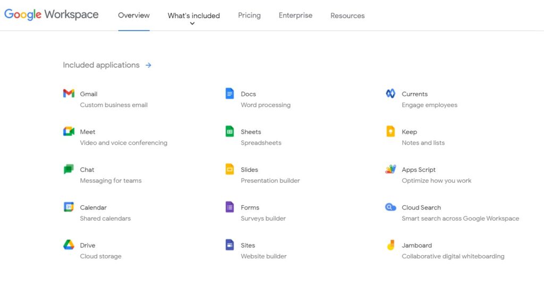The height and width of the screenshot is (293, 544).
Task: Click 'Messaging for teams' description
Action: pos(110,180)
